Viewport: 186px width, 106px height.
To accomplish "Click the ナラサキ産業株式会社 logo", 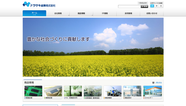I will coord(39,4).
